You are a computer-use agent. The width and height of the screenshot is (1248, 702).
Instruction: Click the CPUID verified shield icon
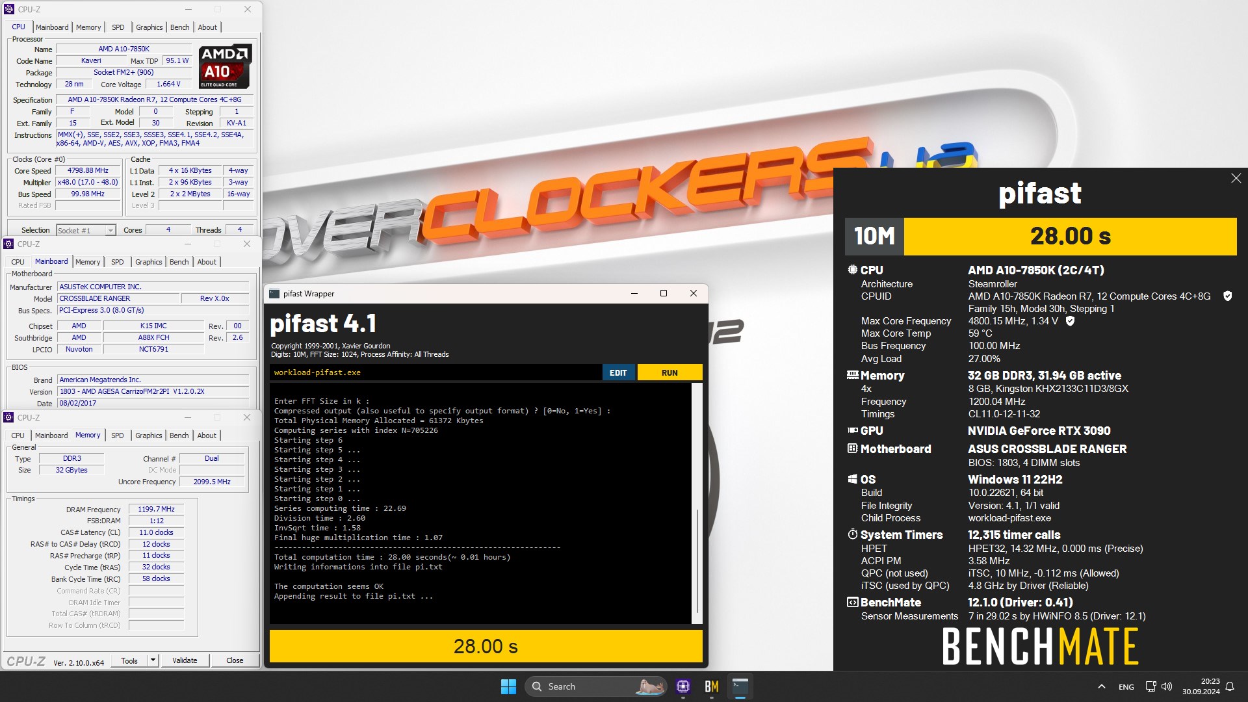tap(1227, 296)
